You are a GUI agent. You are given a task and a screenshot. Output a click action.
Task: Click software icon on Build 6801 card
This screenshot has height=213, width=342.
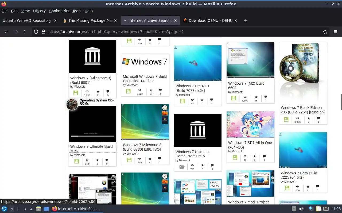76,93
